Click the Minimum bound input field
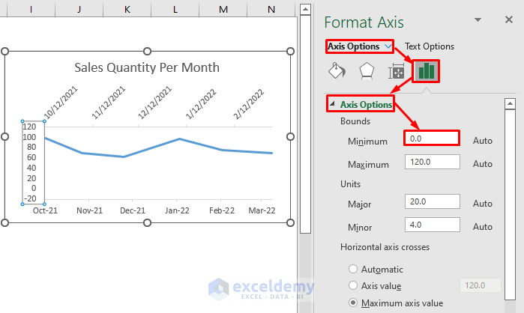This screenshot has width=524, height=313. point(432,138)
